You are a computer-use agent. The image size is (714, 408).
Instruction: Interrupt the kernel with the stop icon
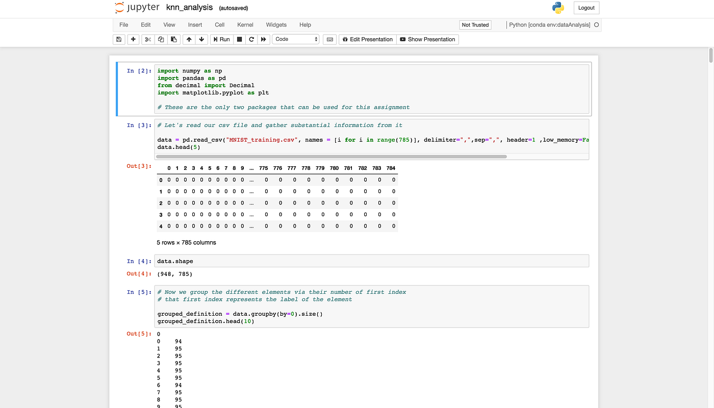pos(239,39)
